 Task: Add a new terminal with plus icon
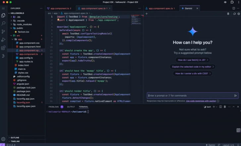tap(214, 107)
